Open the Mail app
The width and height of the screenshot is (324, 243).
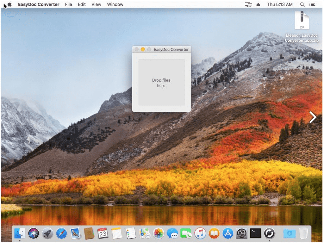75,234
